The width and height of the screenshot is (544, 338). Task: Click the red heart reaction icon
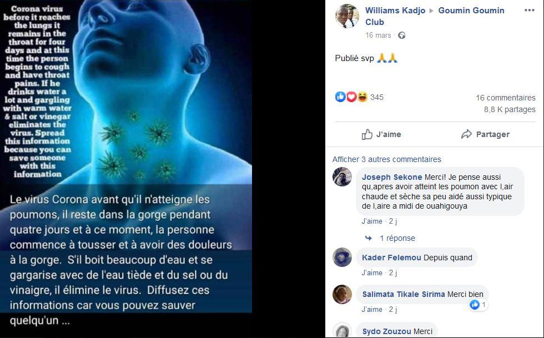coord(351,97)
